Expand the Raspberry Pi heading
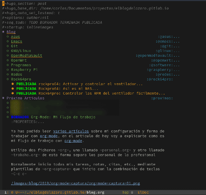This screenshot has height=195, width=206. 24,70
